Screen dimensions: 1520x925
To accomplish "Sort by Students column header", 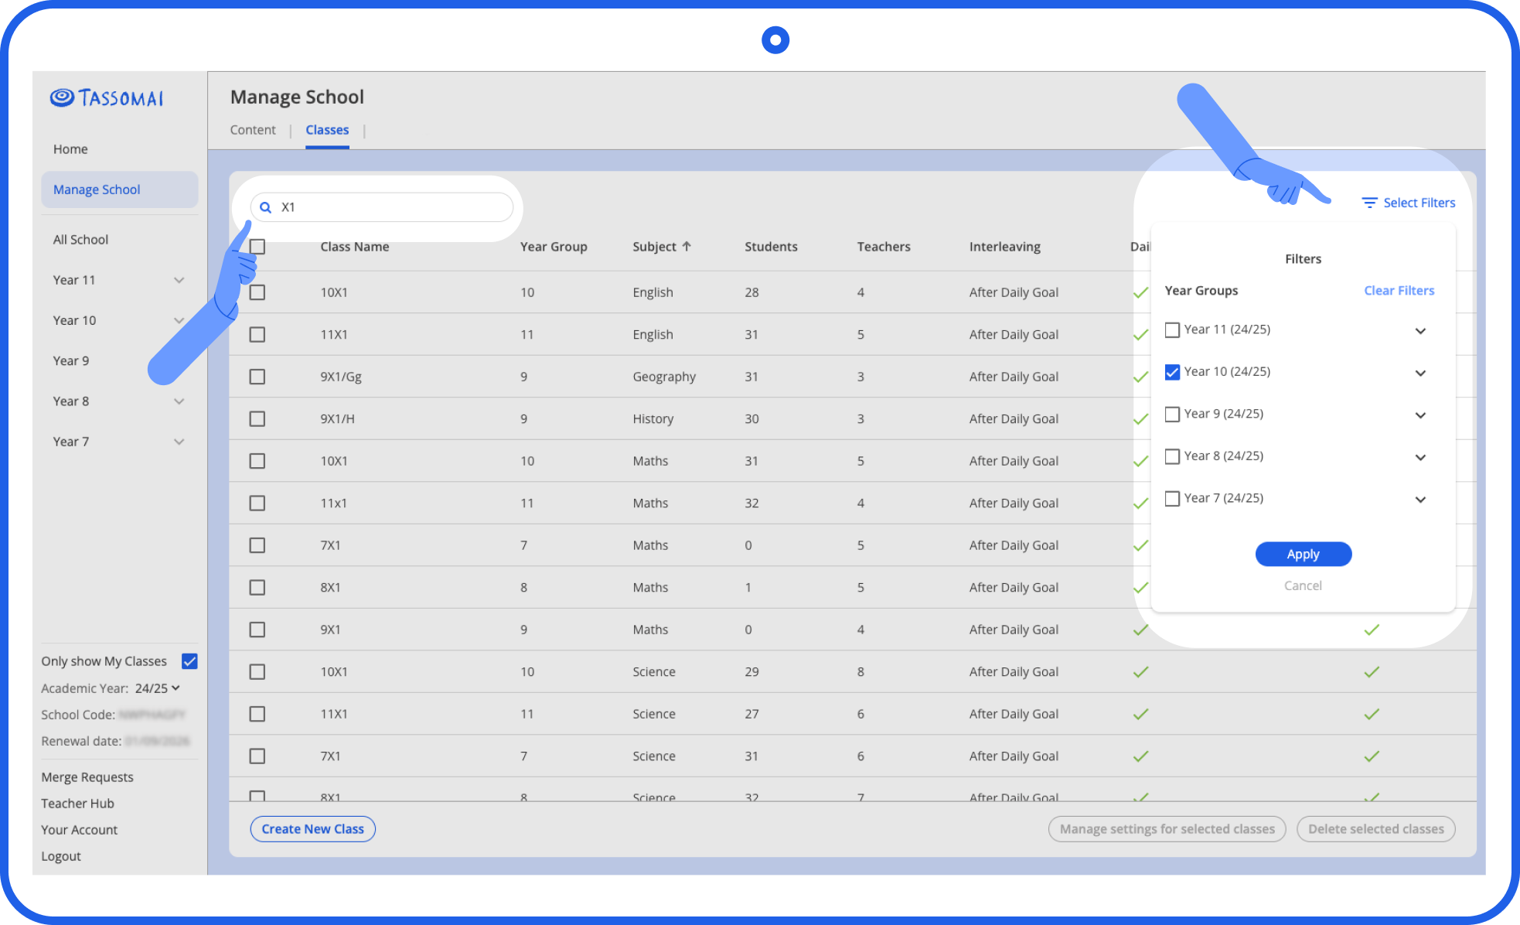I will 771,247.
